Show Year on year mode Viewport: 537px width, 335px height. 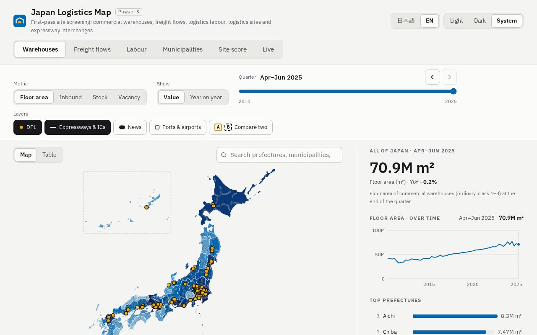point(206,97)
